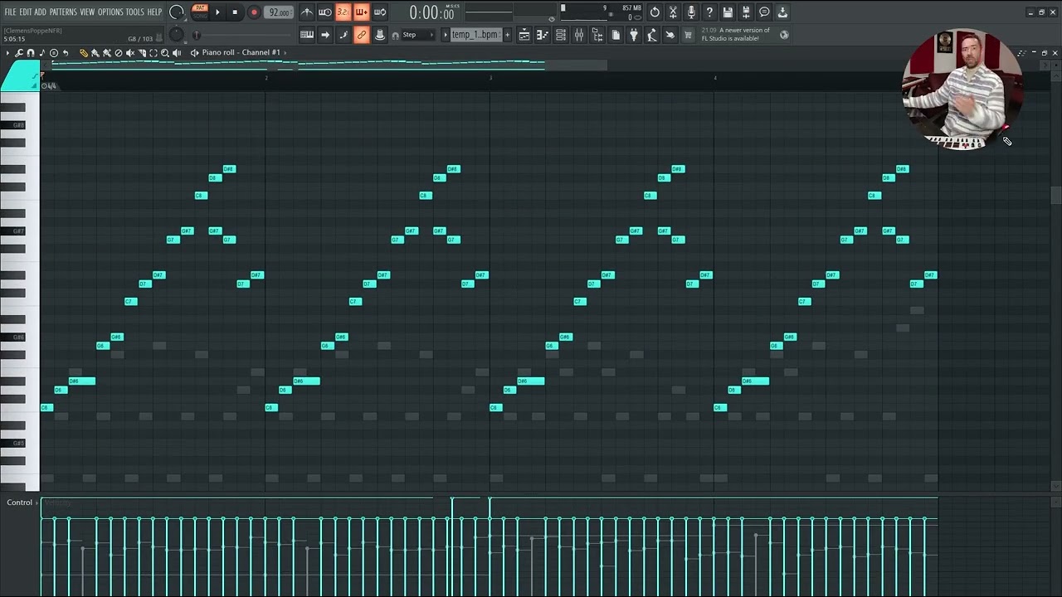Open the FILE menu
This screenshot has width=1062, height=597.
pyautogui.click(x=10, y=12)
